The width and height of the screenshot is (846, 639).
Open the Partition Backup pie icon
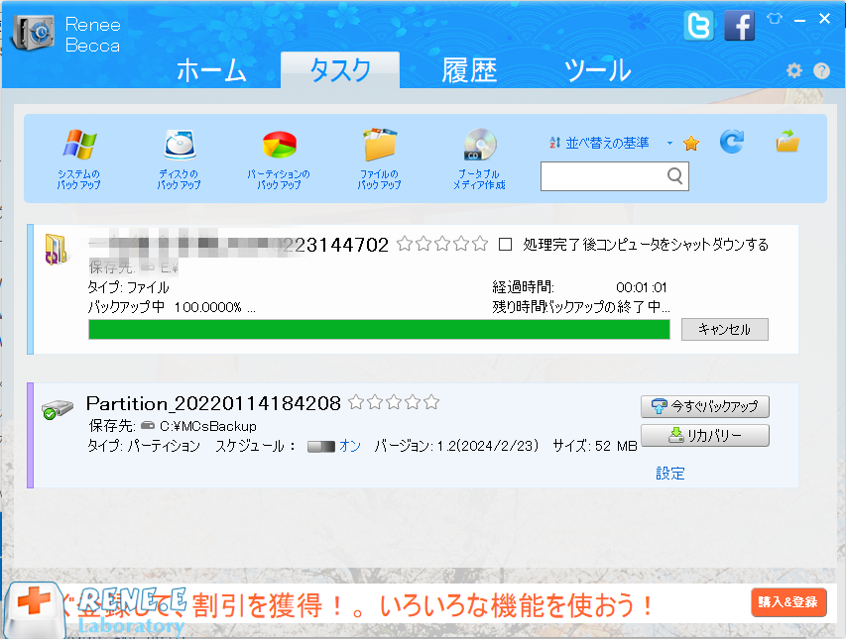(279, 145)
